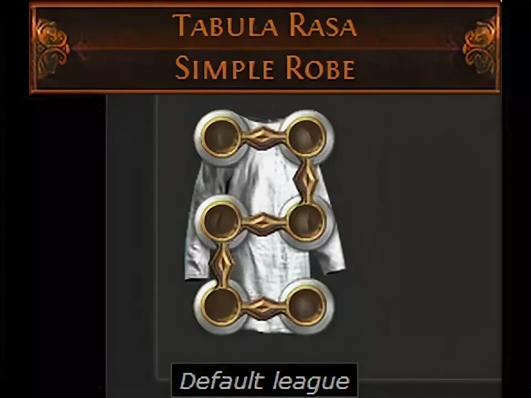Click the link between top sockets
The image size is (531, 398).
point(263,138)
